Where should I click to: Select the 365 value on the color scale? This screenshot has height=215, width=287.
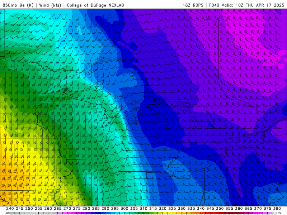coord(248,209)
